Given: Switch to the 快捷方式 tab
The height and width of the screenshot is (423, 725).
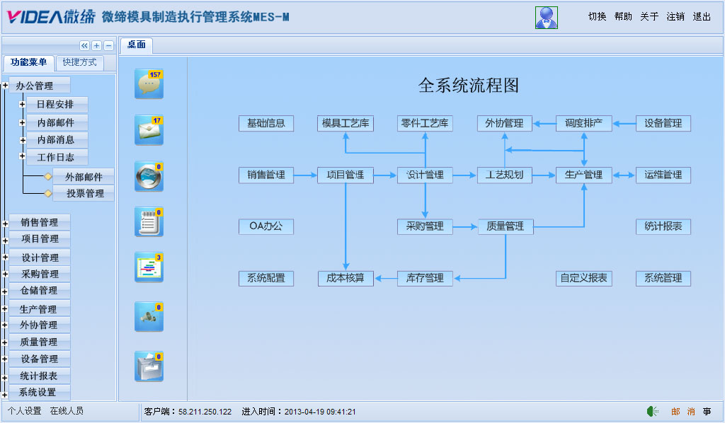Looking at the screenshot, I should click(x=80, y=63).
